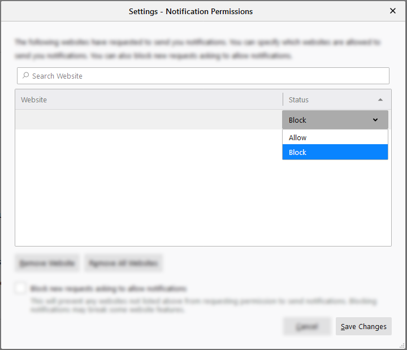
Task: Click empty area of the website list
Action: pyautogui.click(x=148, y=198)
